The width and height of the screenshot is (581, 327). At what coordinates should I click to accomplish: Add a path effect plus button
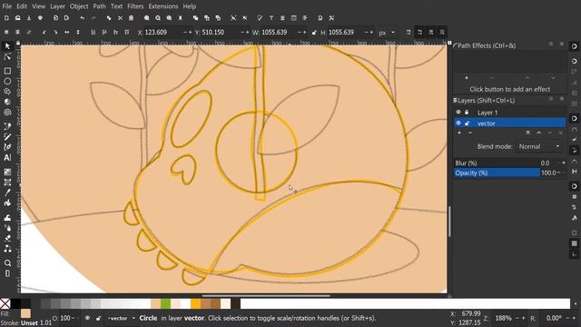pos(466,78)
